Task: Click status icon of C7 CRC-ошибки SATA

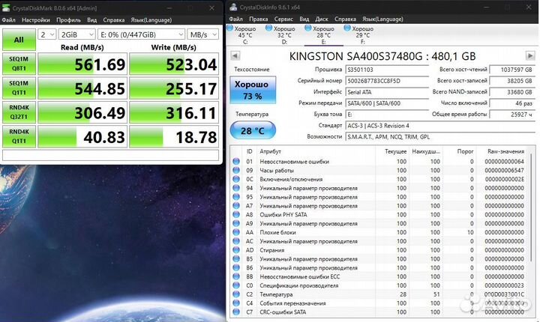Action: click(236, 312)
